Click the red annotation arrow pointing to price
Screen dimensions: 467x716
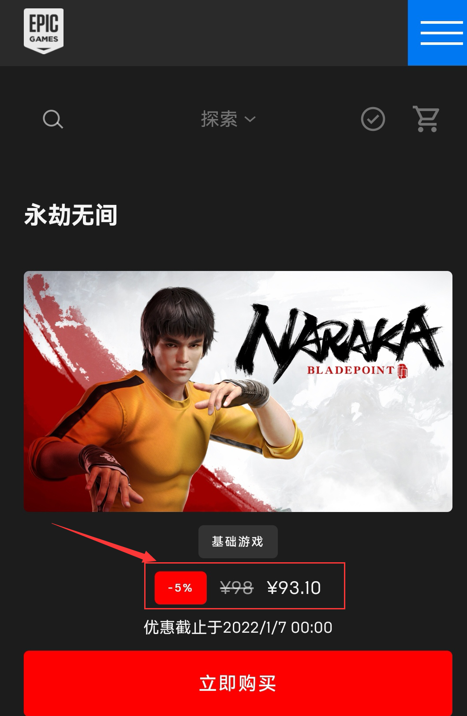pos(104,542)
